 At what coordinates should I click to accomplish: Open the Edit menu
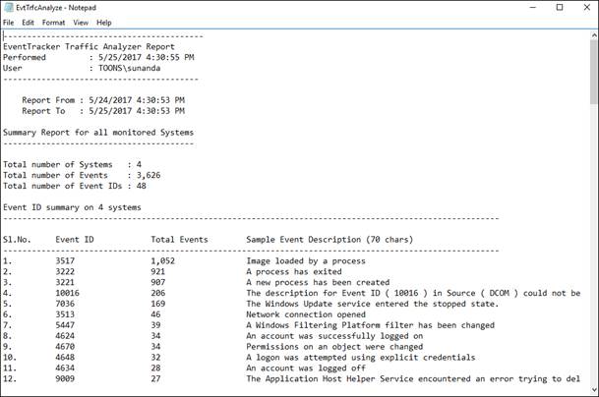pos(28,23)
